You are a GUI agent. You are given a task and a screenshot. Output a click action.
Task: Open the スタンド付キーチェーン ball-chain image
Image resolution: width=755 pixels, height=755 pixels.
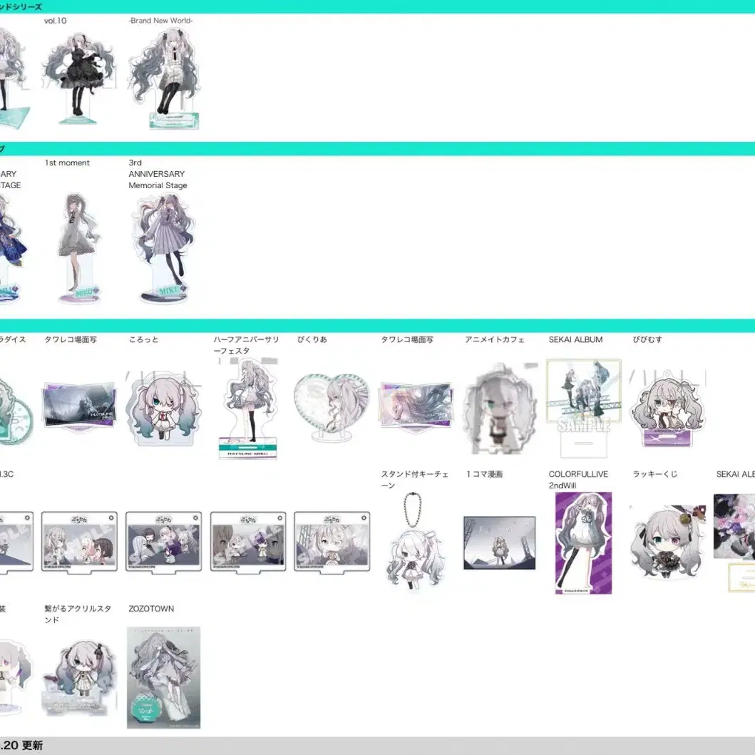pos(415,542)
